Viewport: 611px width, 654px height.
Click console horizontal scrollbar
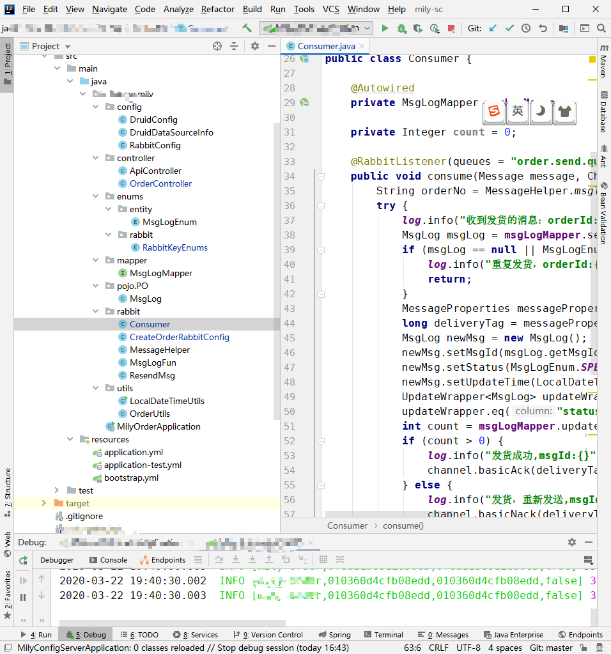coord(173,623)
